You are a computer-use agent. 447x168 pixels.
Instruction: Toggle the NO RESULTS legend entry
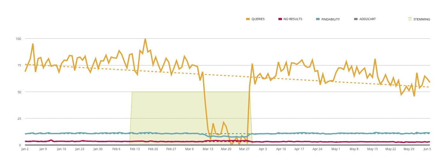290,19
